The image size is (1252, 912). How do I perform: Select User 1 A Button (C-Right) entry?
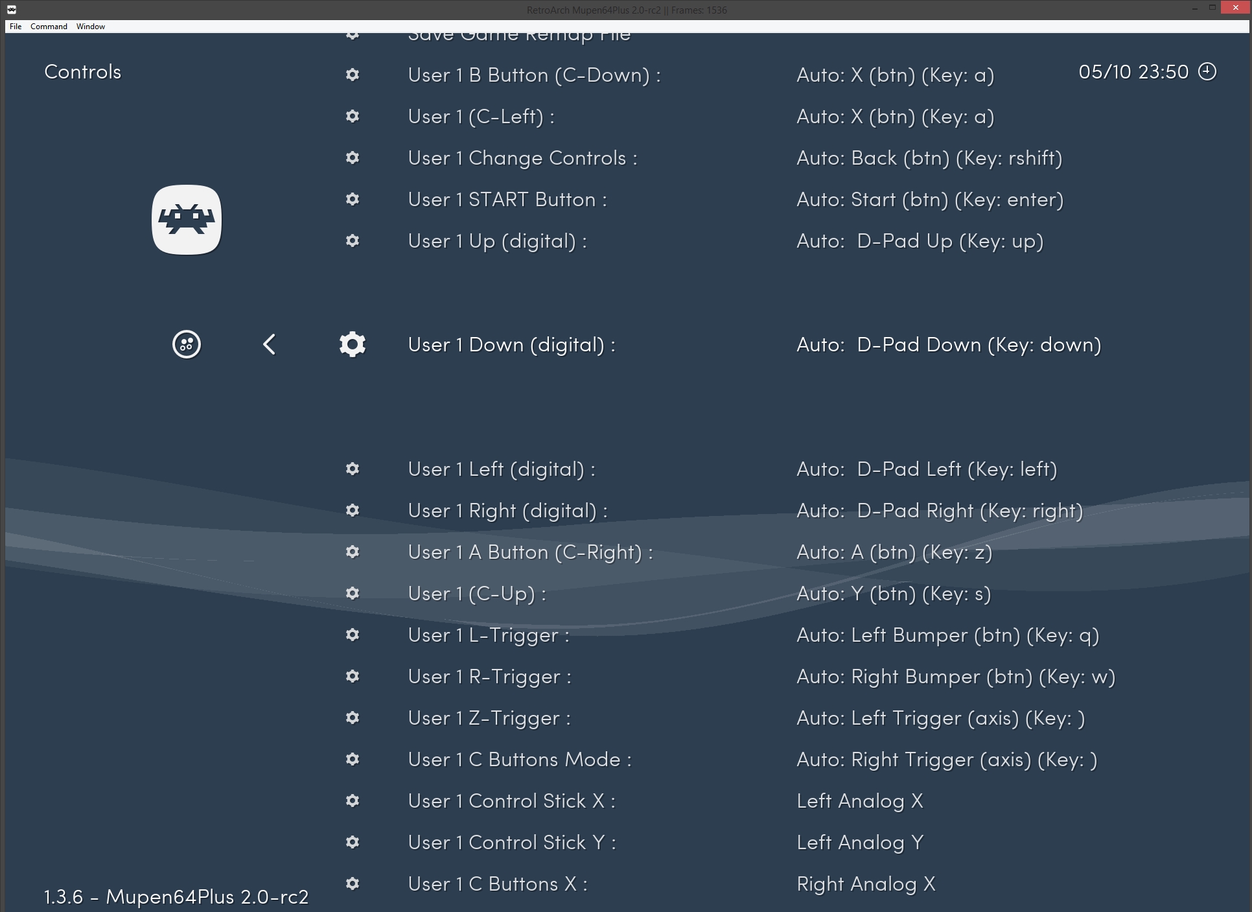coord(531,553)
